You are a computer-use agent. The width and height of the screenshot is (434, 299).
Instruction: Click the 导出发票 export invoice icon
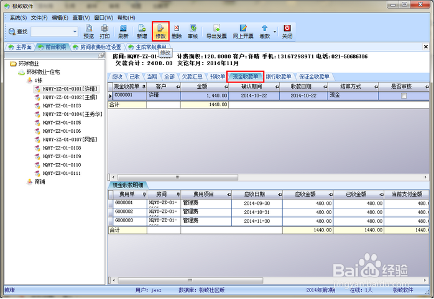(216, 32)
